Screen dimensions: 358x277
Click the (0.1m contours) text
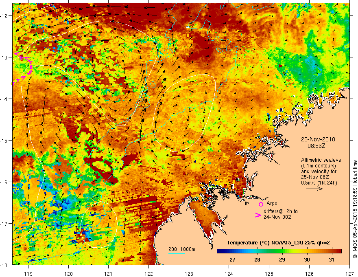319,166
